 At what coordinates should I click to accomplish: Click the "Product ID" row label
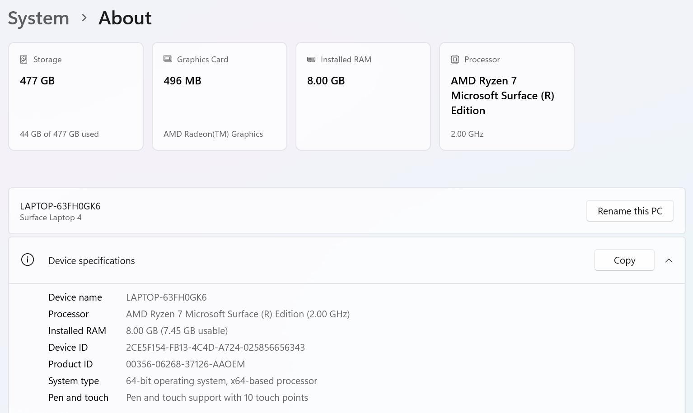[70, 364]
